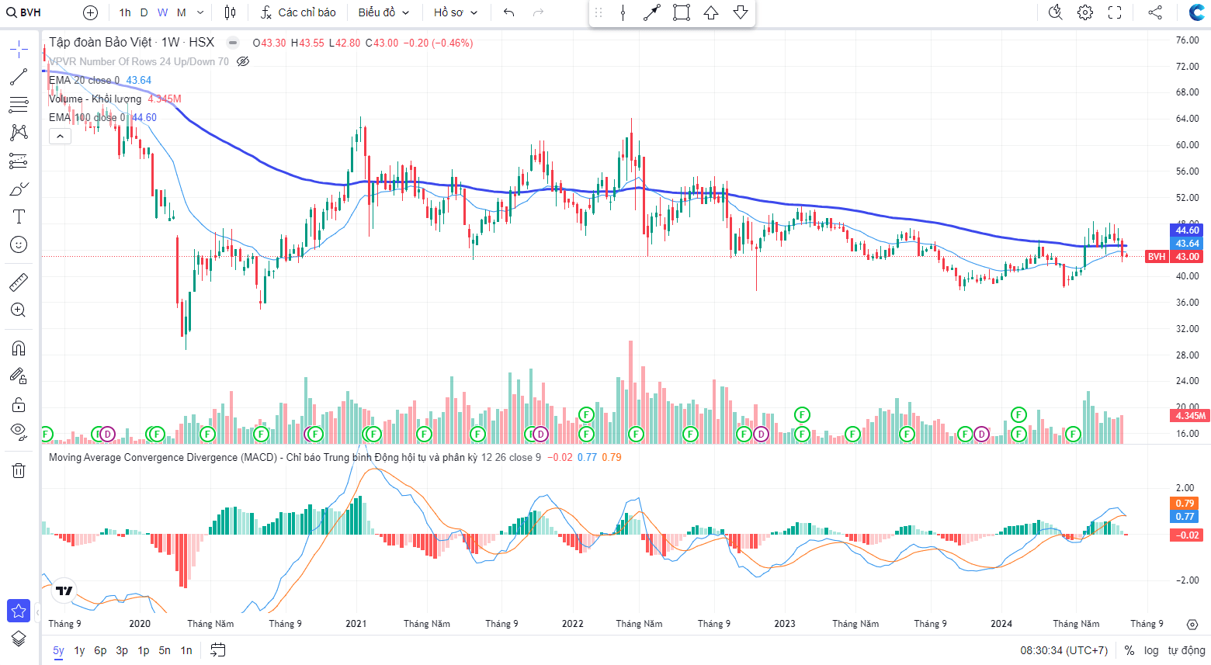Image resolution: width=1211 pixels, height=665 pixels.
Task: Select the brush drawing tool
Action: click(19, 189)
